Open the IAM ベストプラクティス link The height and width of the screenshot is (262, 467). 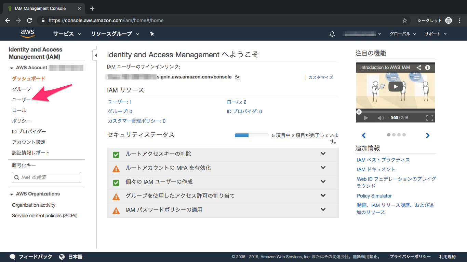coord(383,160)
